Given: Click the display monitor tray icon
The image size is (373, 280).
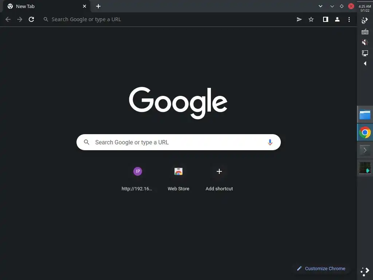Looking at the screenshot, I should pyautogui.click(x=365, y=53).
